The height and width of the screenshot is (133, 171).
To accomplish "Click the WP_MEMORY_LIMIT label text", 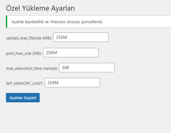I will pyautogui.click(x=25, y=84).
